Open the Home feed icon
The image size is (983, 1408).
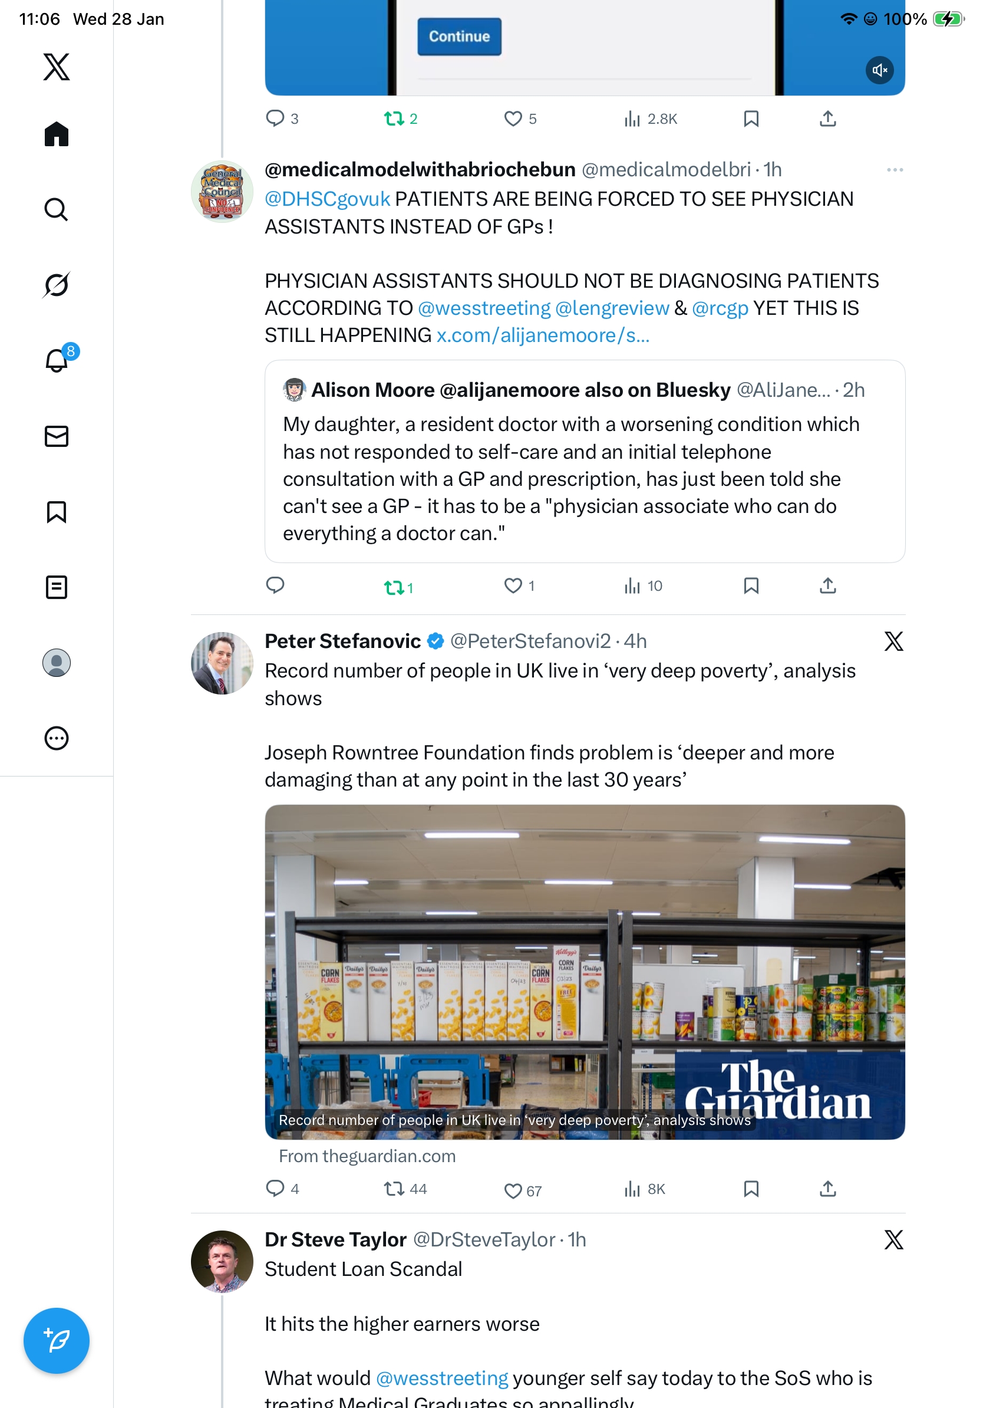[x=57, y=134]
